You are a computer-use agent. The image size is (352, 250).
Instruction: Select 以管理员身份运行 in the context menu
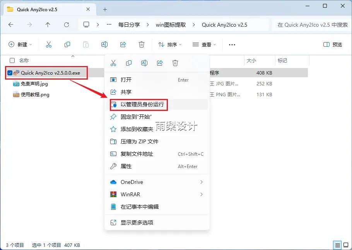coord(157,104)
